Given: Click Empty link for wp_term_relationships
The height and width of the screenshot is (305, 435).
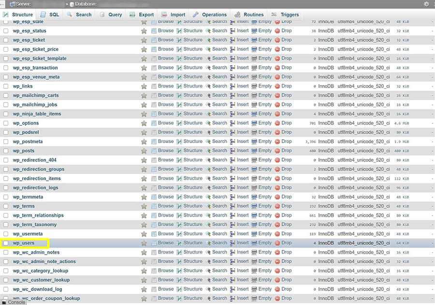Looking at the screenshot, I should pyautogui.click(x=265, y=215).
